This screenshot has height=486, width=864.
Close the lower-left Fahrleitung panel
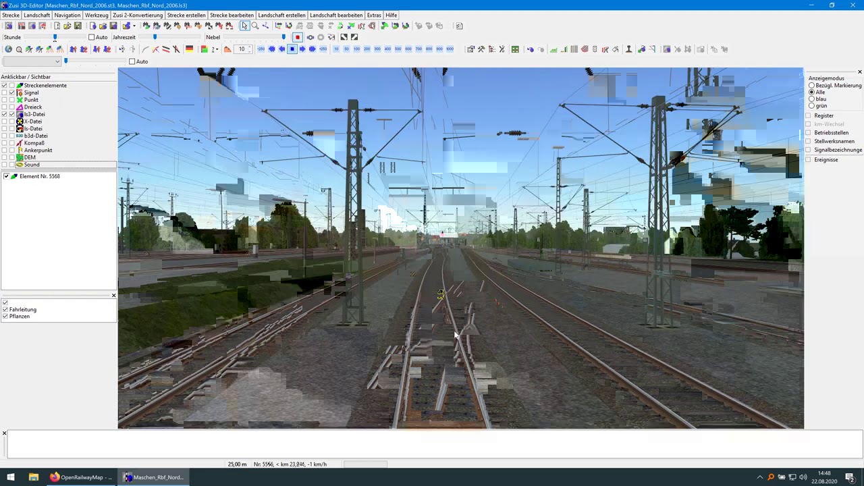click(113, 296)
